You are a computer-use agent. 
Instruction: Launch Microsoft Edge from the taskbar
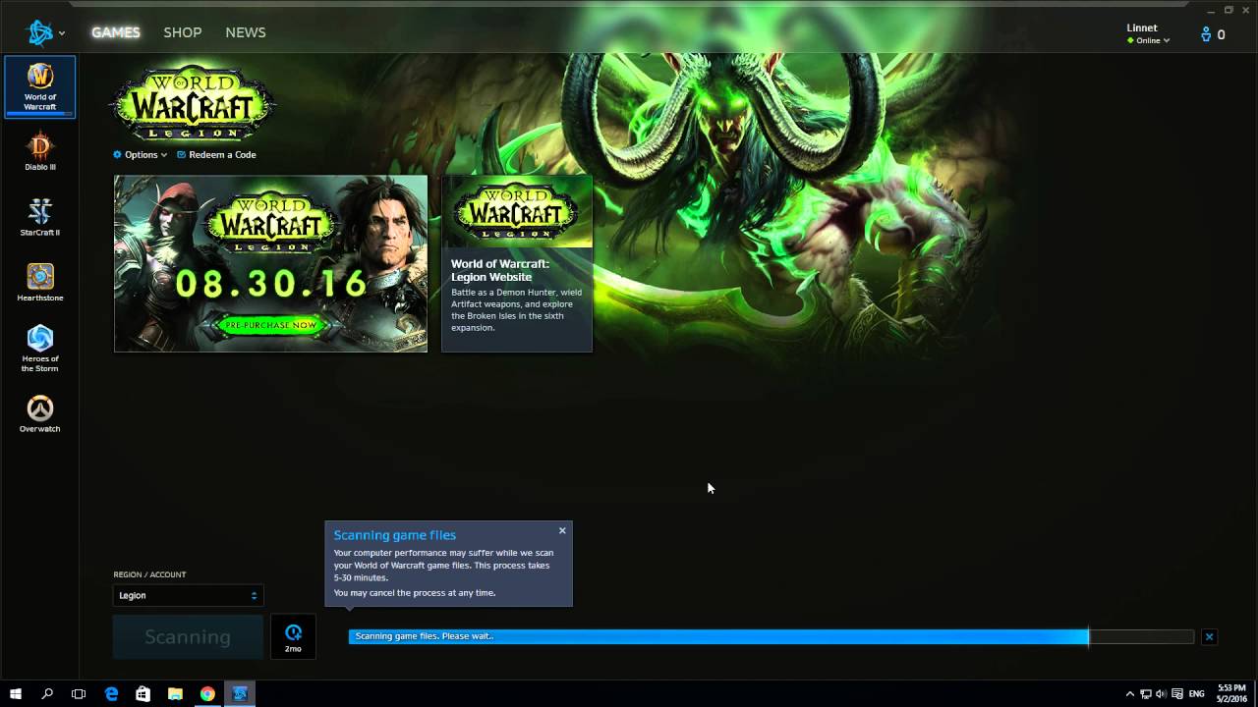(x=111, y=693)
